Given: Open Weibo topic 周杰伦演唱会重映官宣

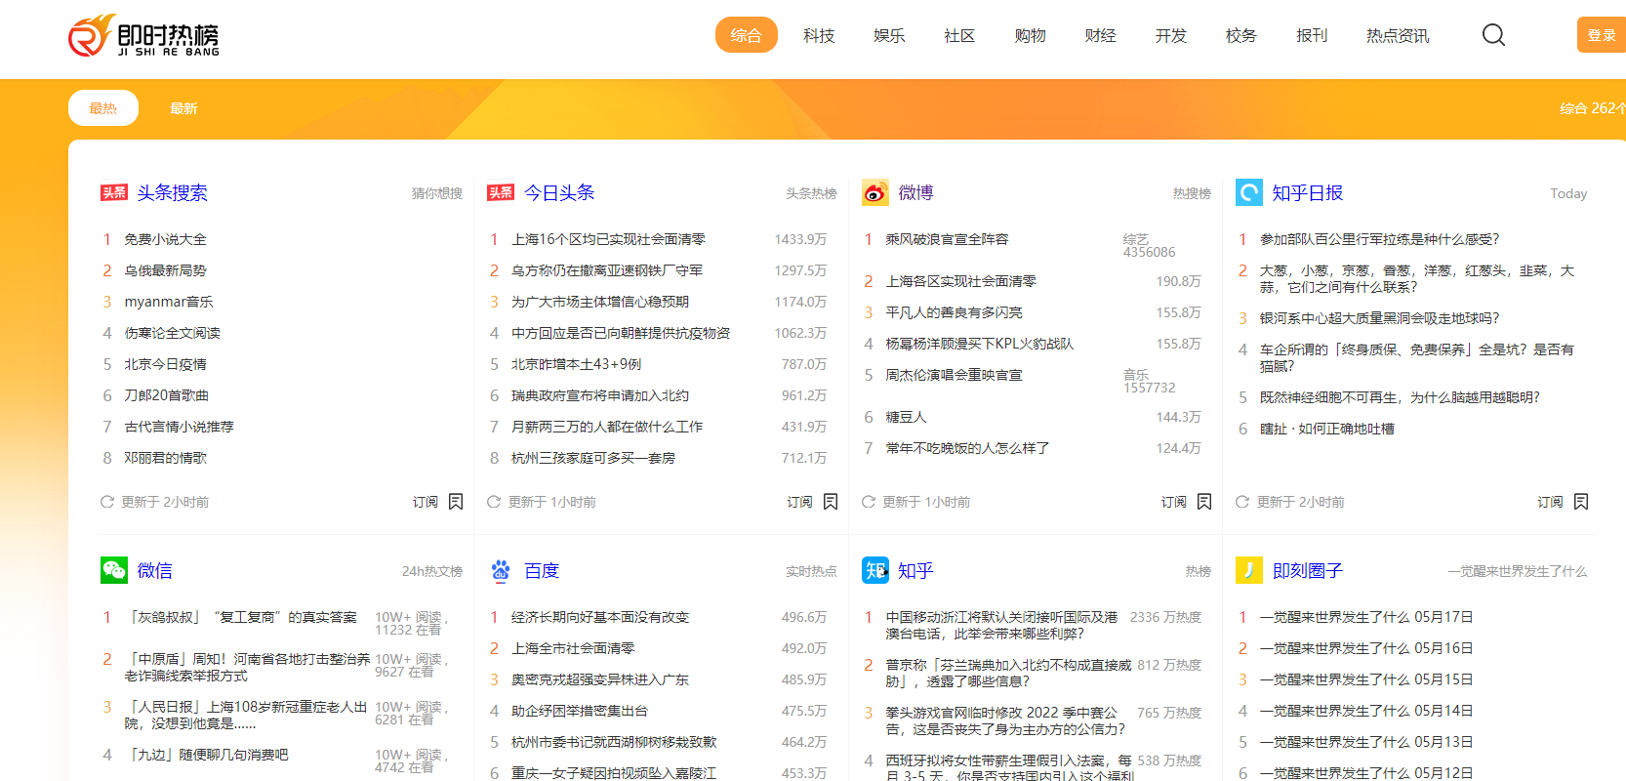Looking at the screenshot, I should tap(954, 375).
